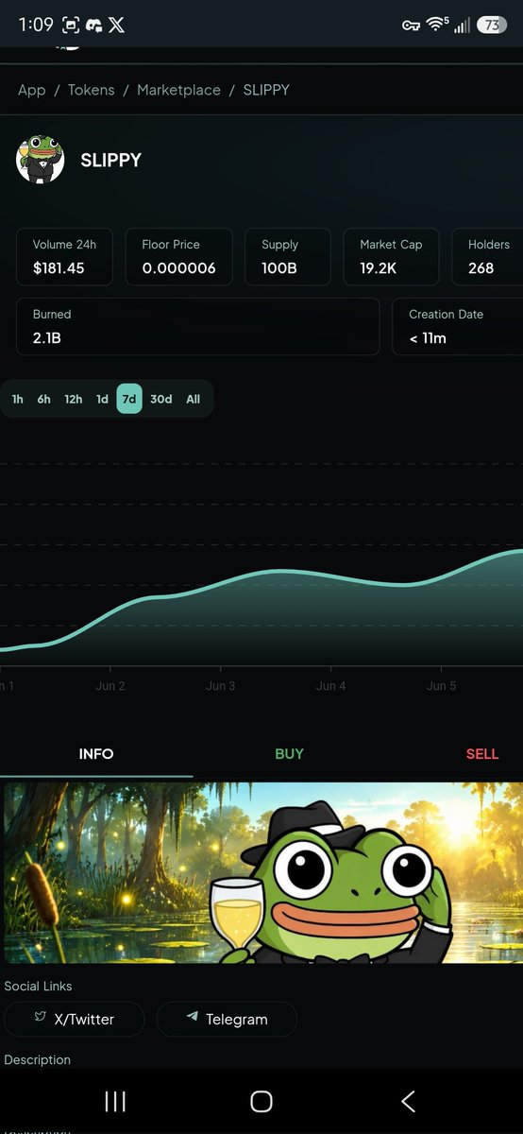Click the Burned 2.1B card

tap(198, 326)
